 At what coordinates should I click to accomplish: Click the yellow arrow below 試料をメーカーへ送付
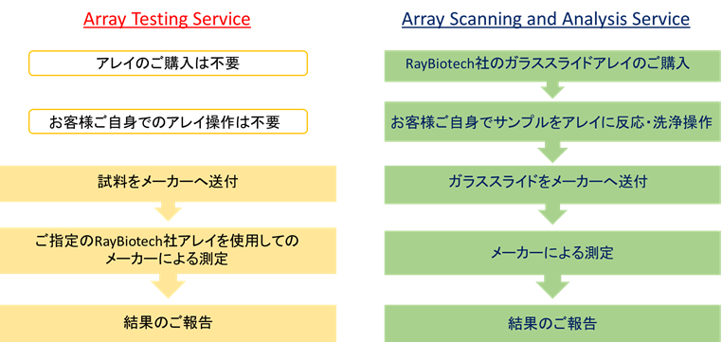point(168,211)
